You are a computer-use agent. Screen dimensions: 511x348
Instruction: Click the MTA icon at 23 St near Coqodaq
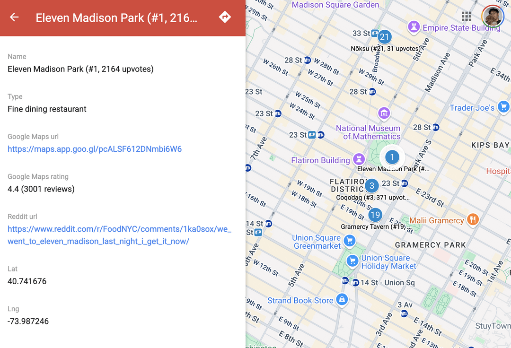click(405, 183)
